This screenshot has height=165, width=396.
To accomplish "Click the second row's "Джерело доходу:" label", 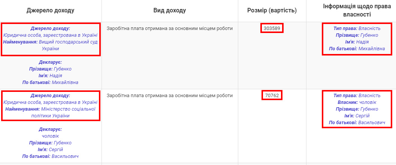I will point(50,96).
